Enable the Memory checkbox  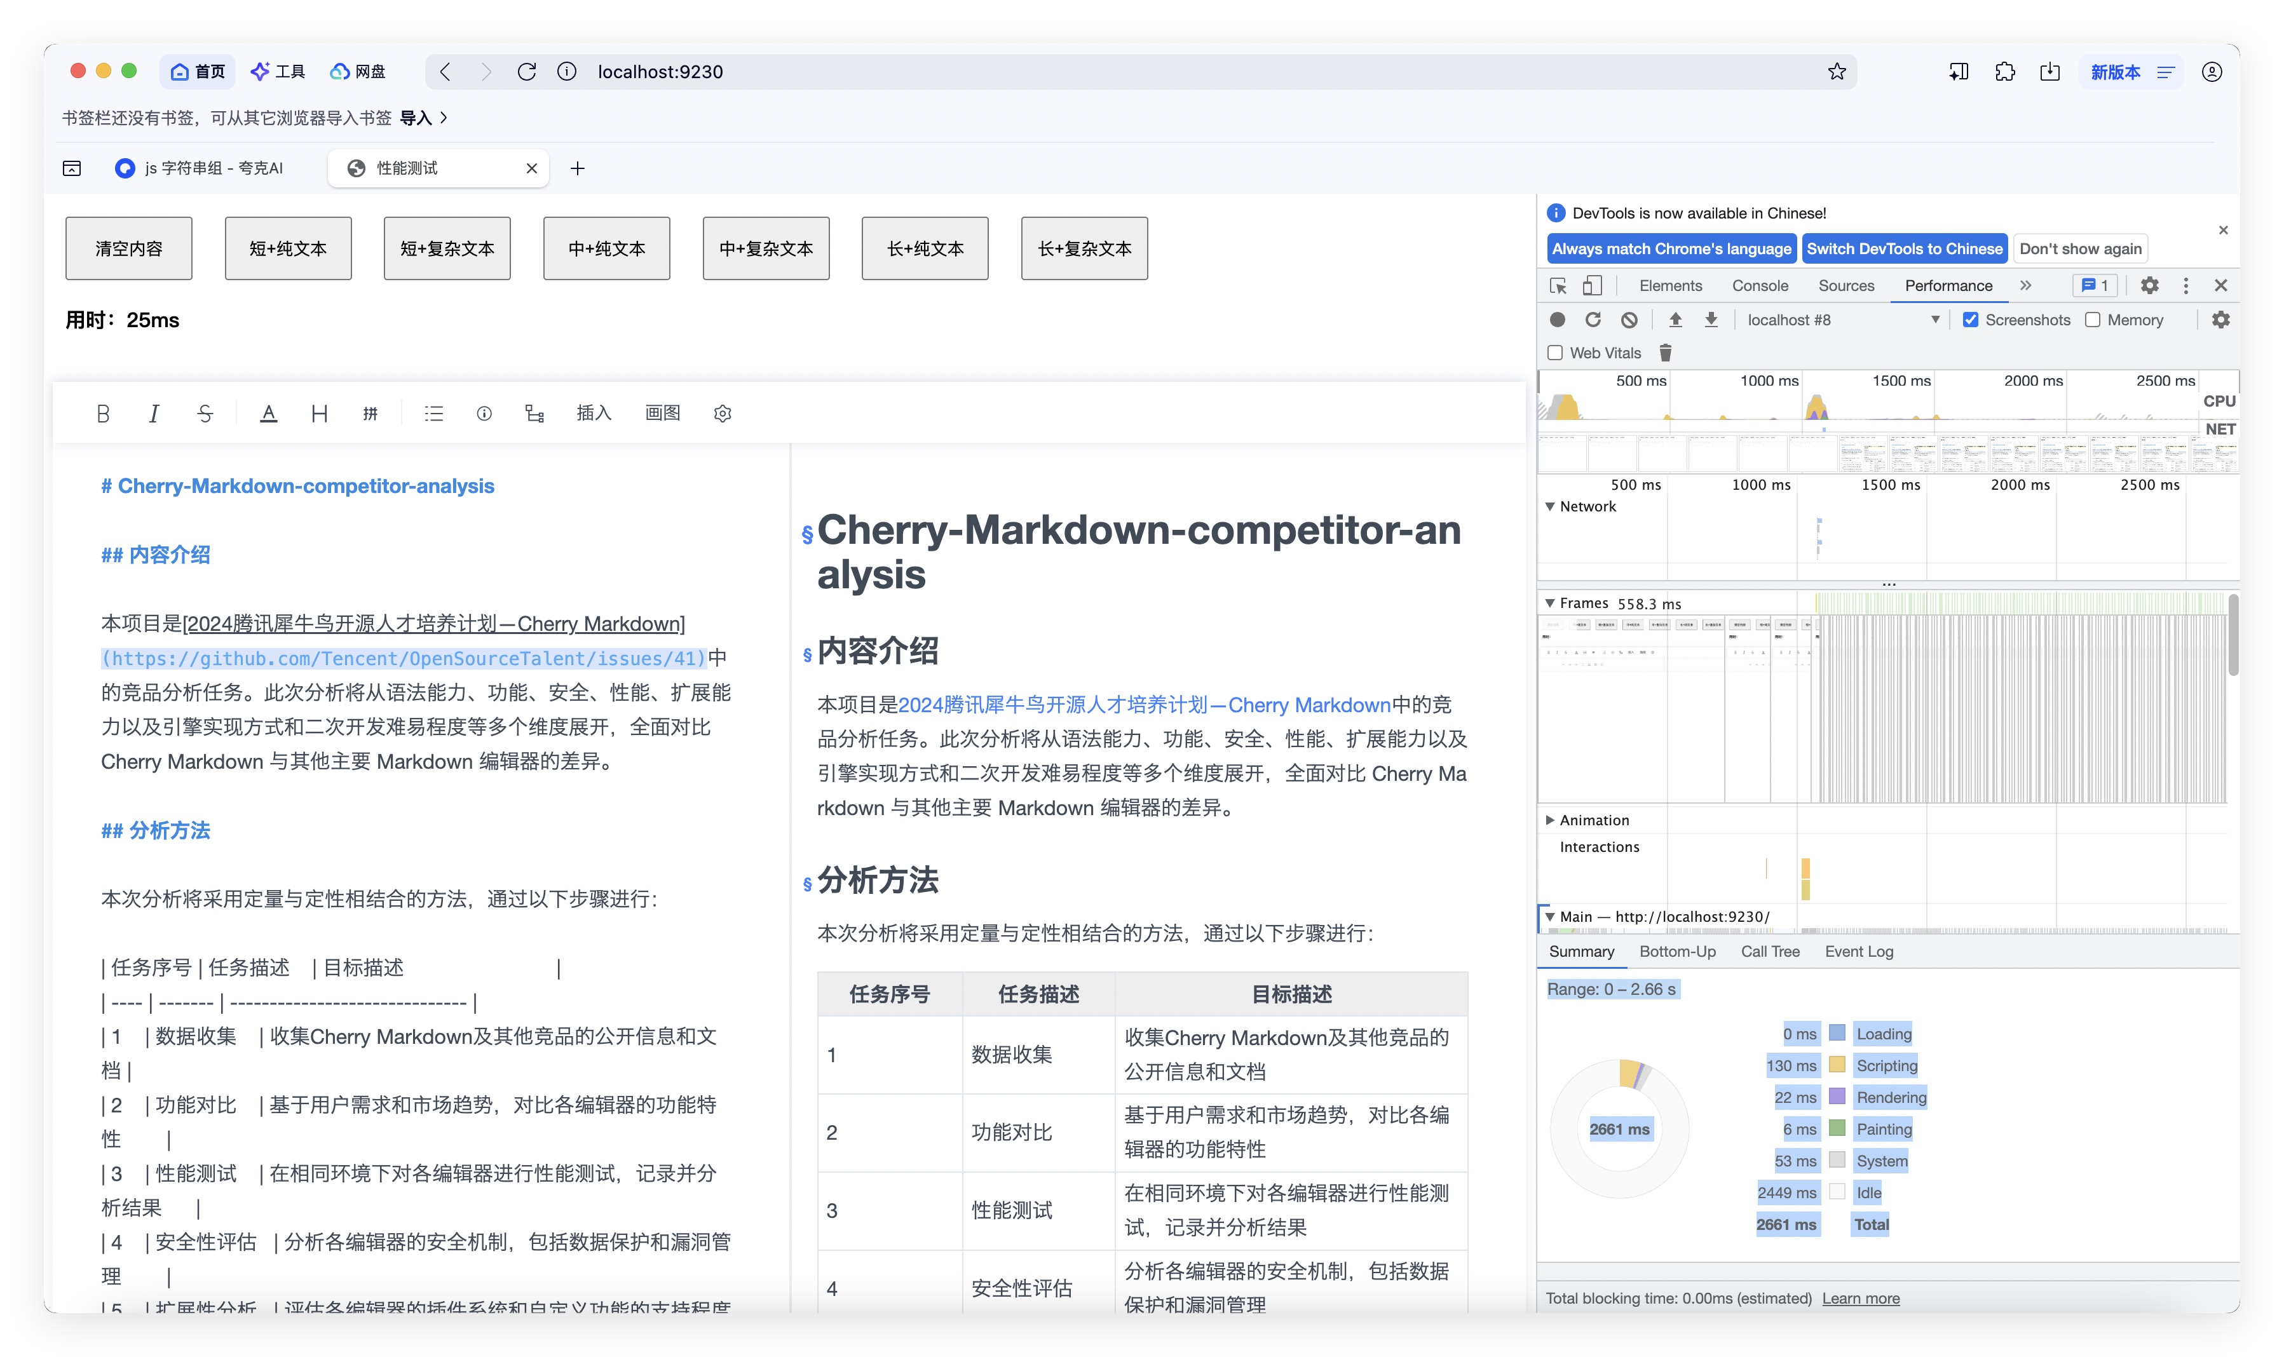pos(2093,320)
